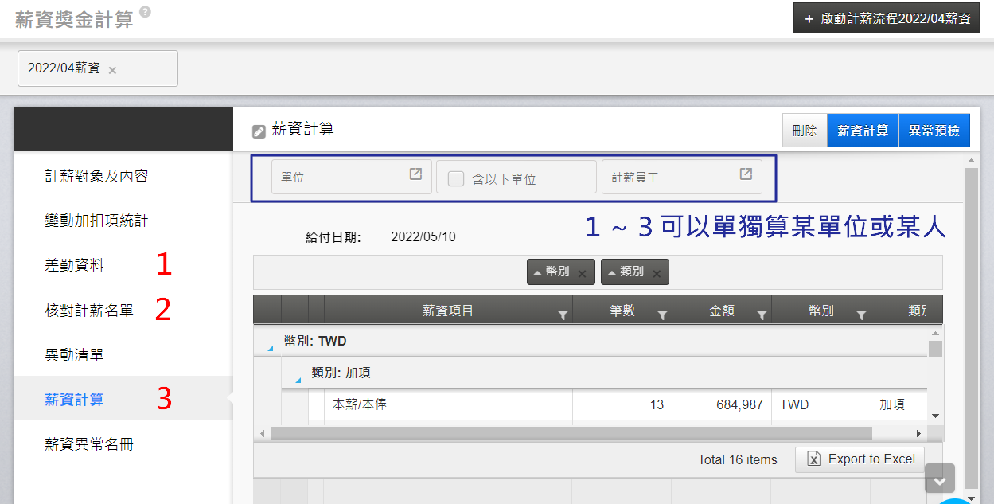The width and height of the screenshot is (994, 504).
Task: Remove the 幣別 grouping chip
Action: [x=582, y=273]
